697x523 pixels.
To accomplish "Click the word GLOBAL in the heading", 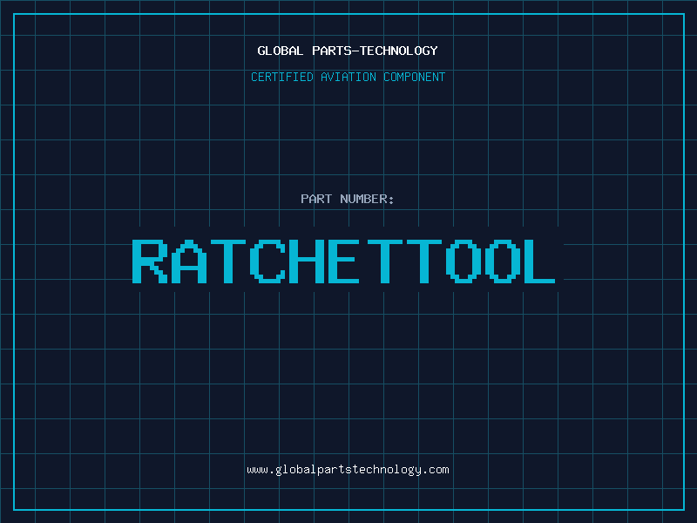I will 281,51.
